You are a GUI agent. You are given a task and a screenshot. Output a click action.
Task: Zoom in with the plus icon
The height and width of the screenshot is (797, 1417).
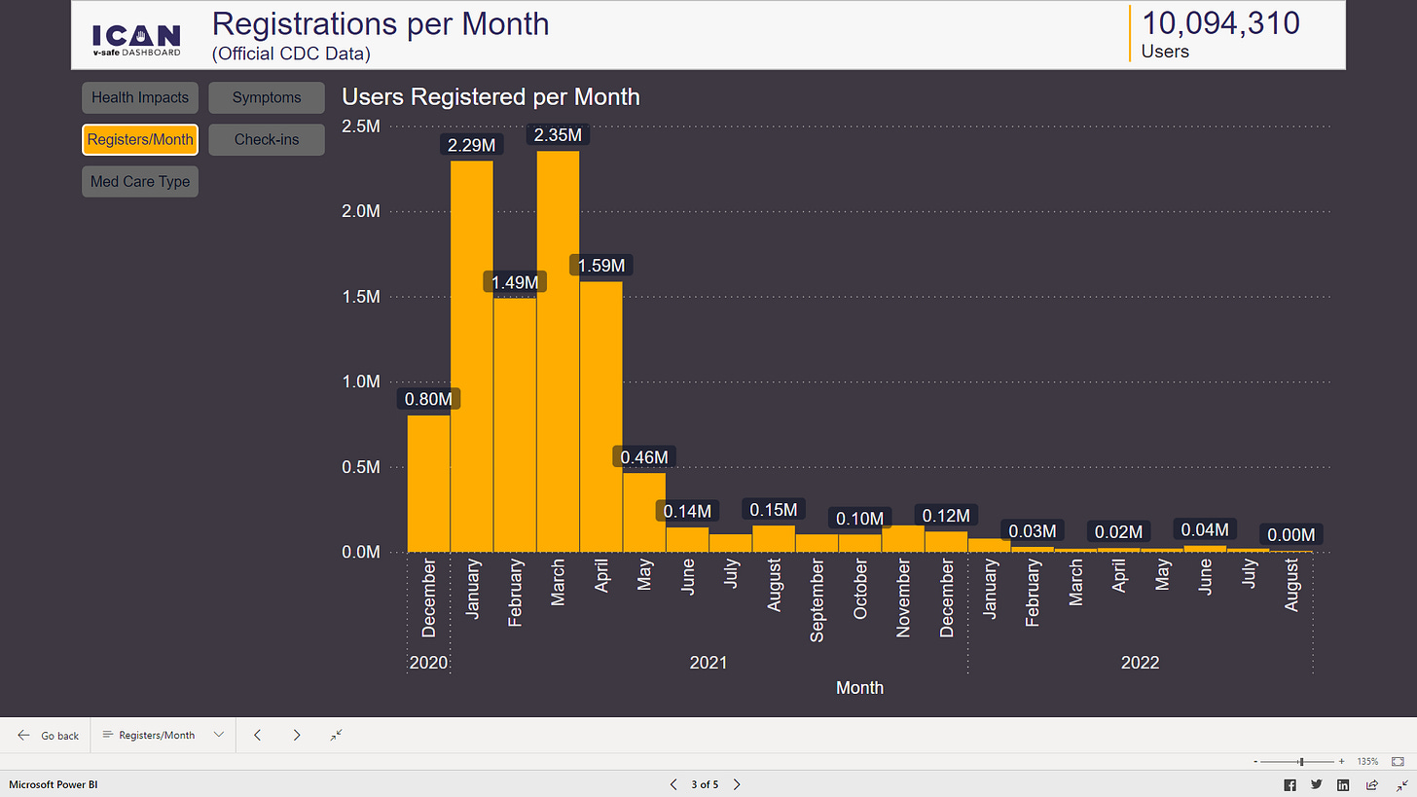(1341, 761)
